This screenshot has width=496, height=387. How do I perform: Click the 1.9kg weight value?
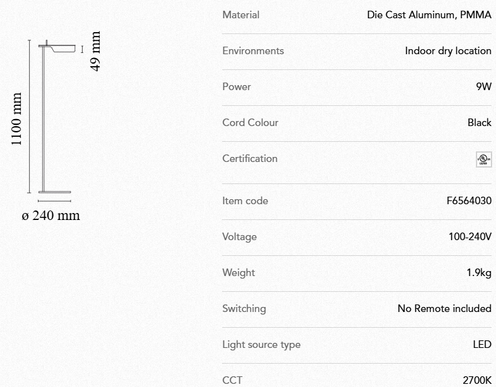478,273
